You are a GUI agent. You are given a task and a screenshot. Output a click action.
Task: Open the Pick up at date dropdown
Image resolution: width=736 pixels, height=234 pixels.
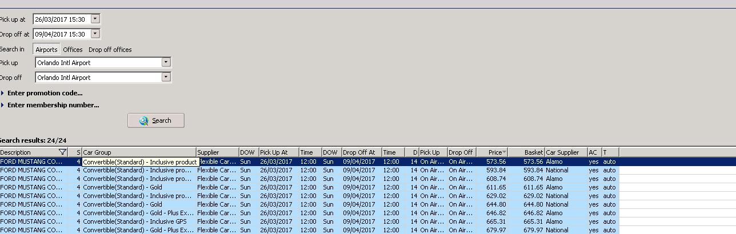click(95, 19)
